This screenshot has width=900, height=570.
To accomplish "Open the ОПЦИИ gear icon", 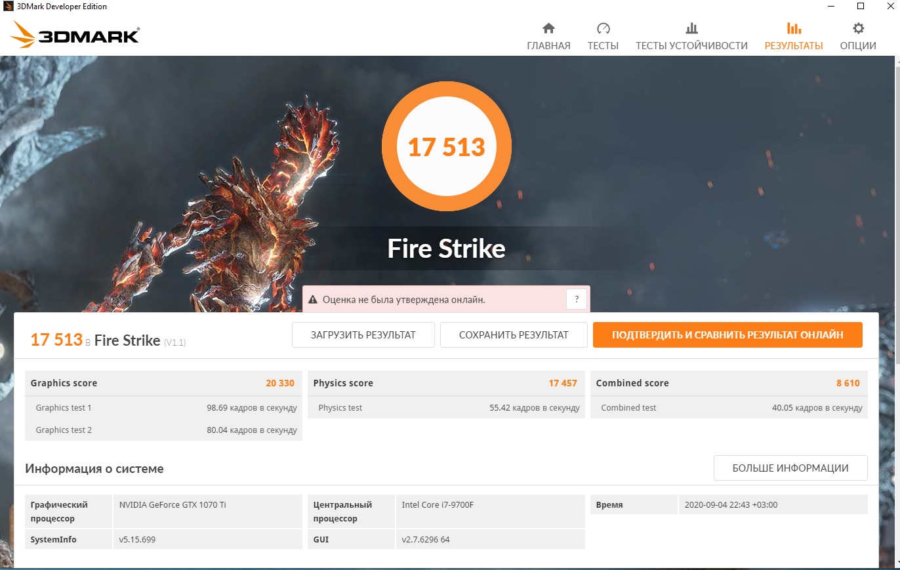I will [858, 28].
